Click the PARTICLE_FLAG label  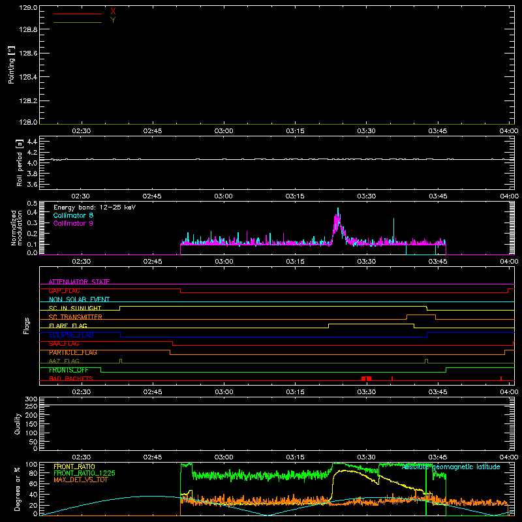point(73,352)
